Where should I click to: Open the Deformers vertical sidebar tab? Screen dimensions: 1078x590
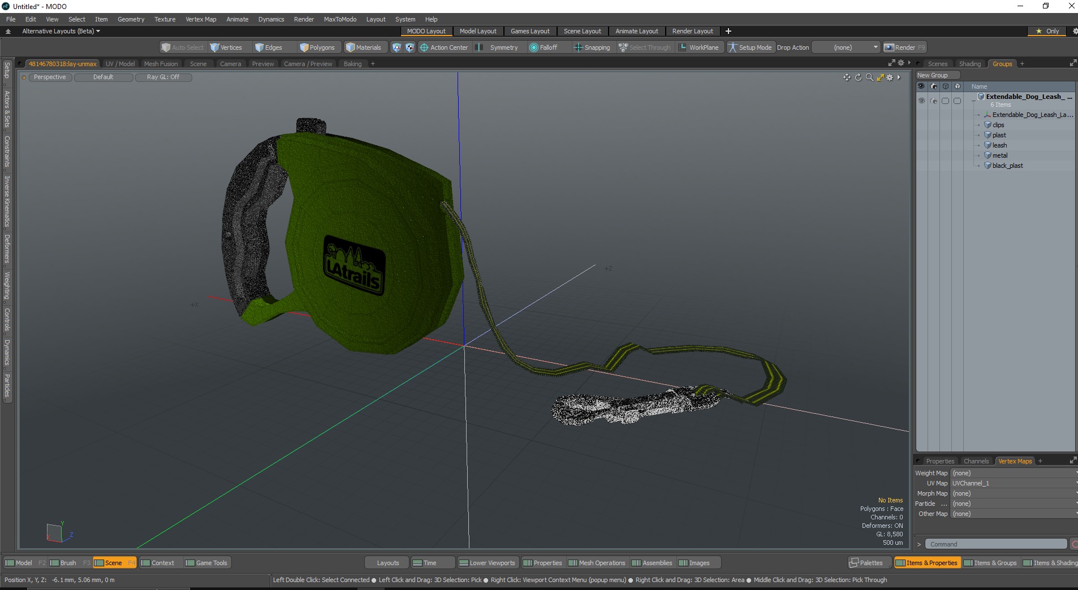pyautogui.click(x=7, y=249)
